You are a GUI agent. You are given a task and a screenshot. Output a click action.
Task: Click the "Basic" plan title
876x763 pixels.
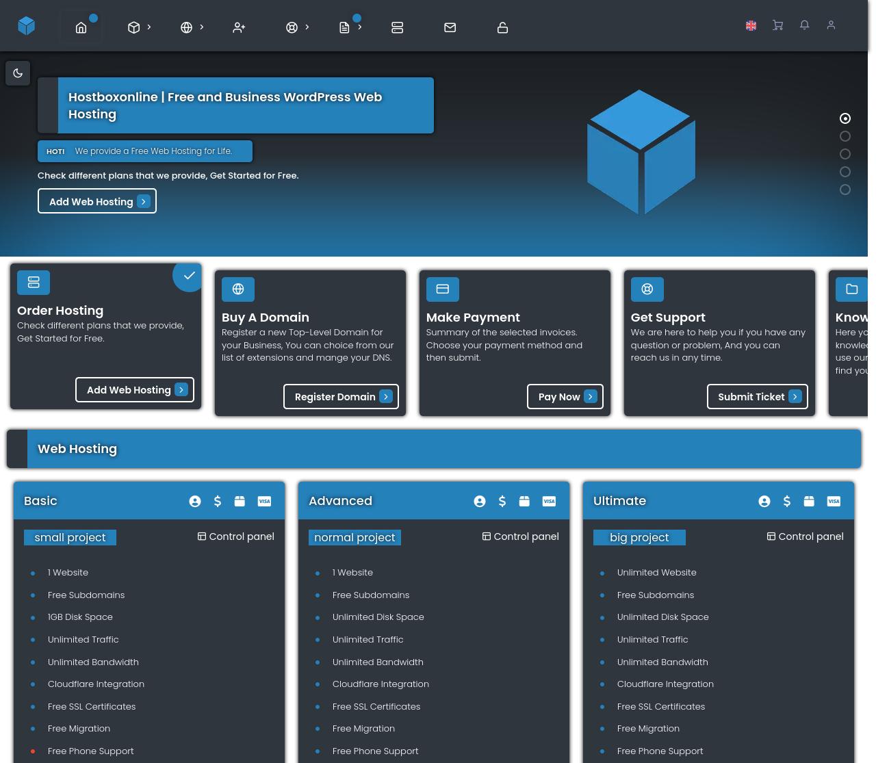pos(40,501)
